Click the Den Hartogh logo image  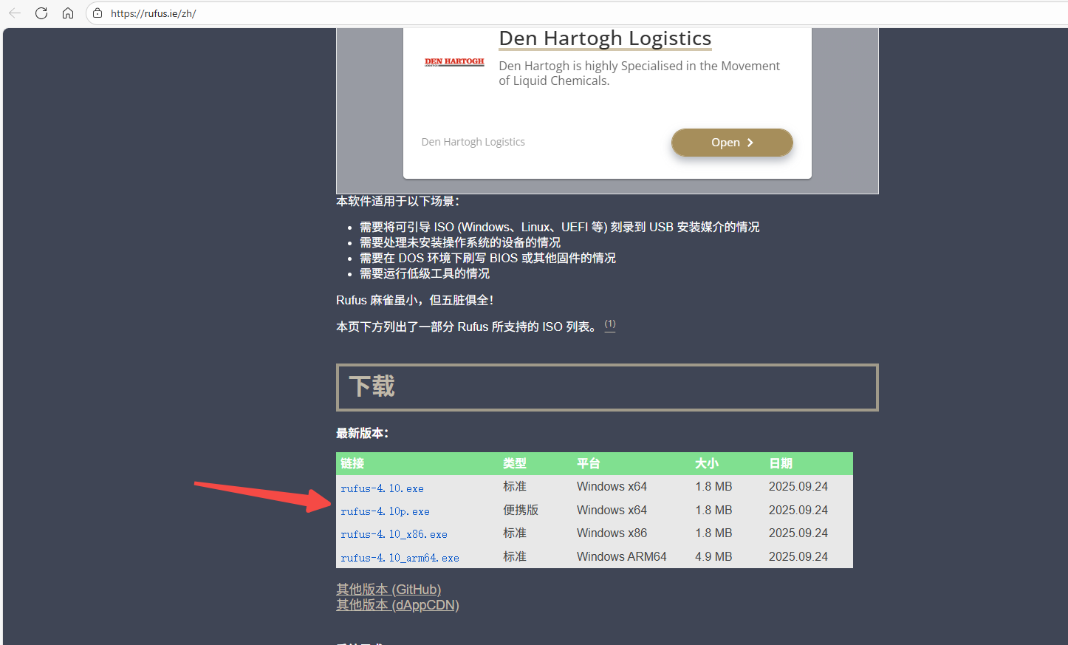[454, 62]
